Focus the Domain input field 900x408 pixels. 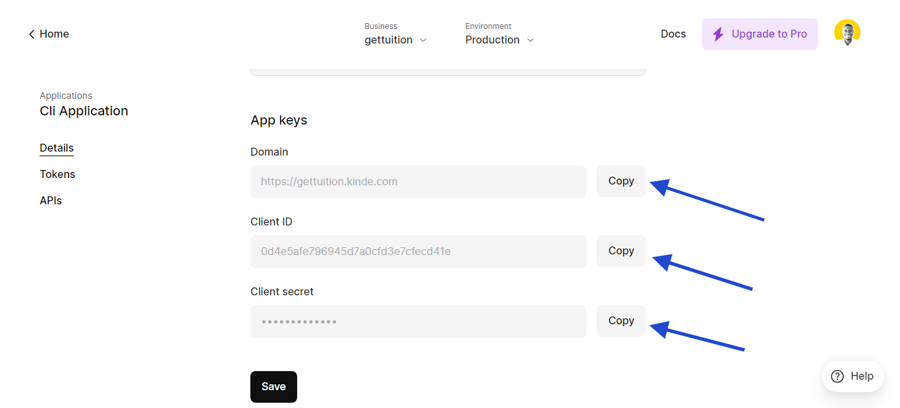[x=418, y=182]
